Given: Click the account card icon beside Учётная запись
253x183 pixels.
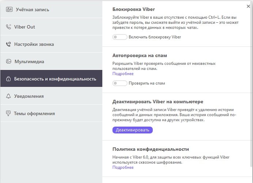Looking at the screenshot, I should click(x=9, y=10).
